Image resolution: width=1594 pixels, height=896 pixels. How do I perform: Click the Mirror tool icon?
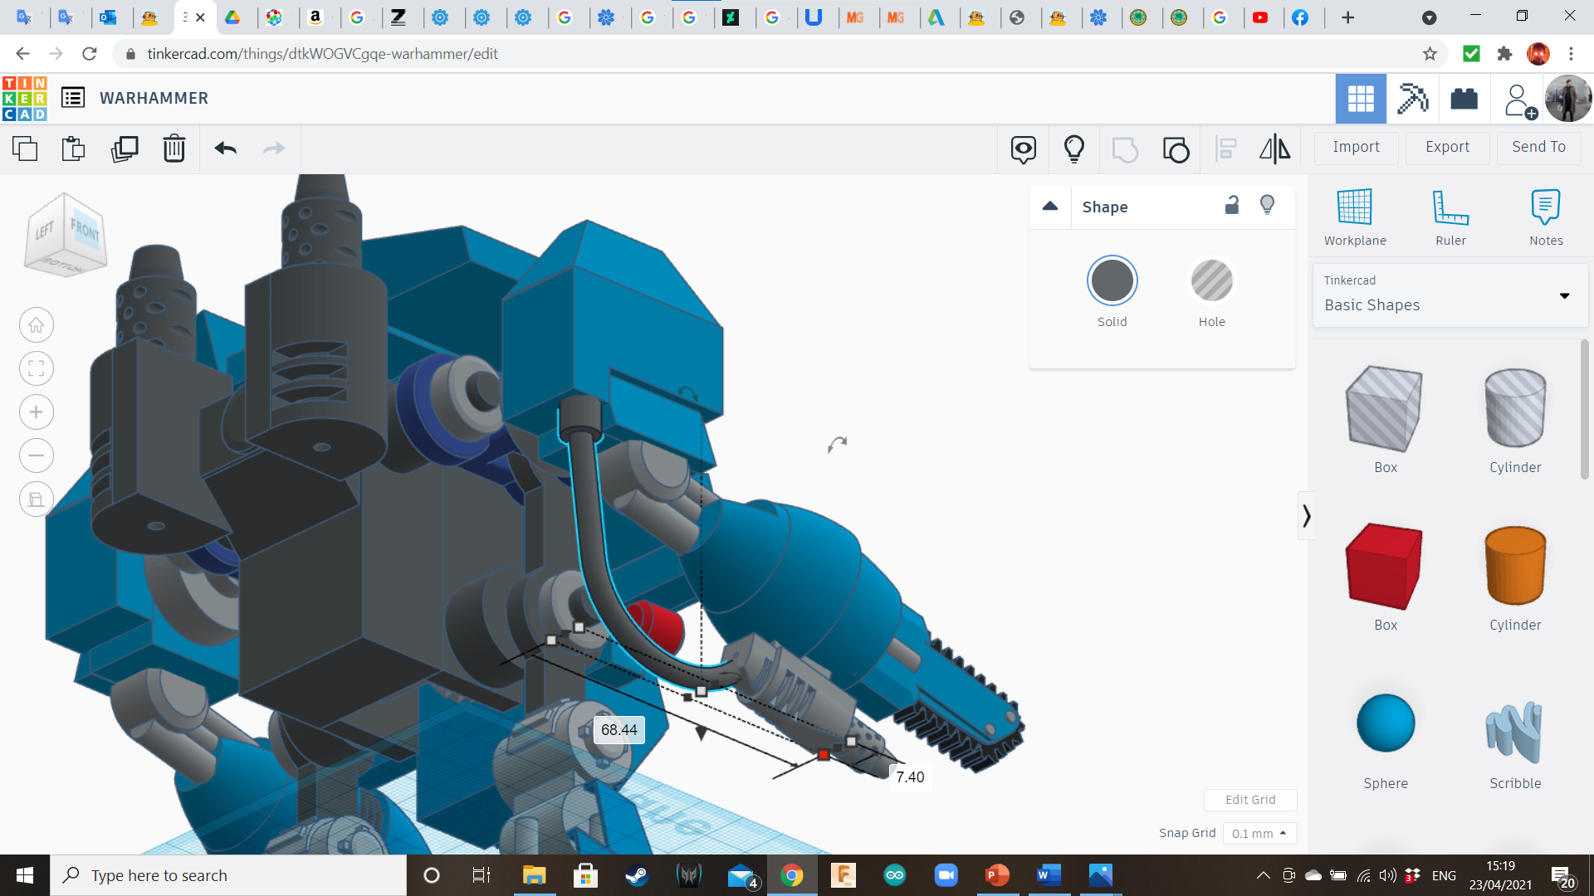pyautogui.click(x=1274, y=149)
